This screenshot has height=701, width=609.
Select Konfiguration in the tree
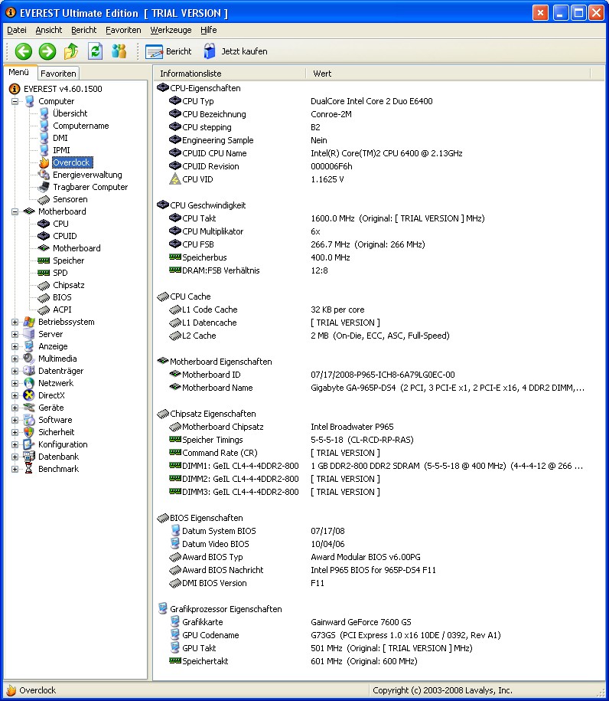pos(63,444)
